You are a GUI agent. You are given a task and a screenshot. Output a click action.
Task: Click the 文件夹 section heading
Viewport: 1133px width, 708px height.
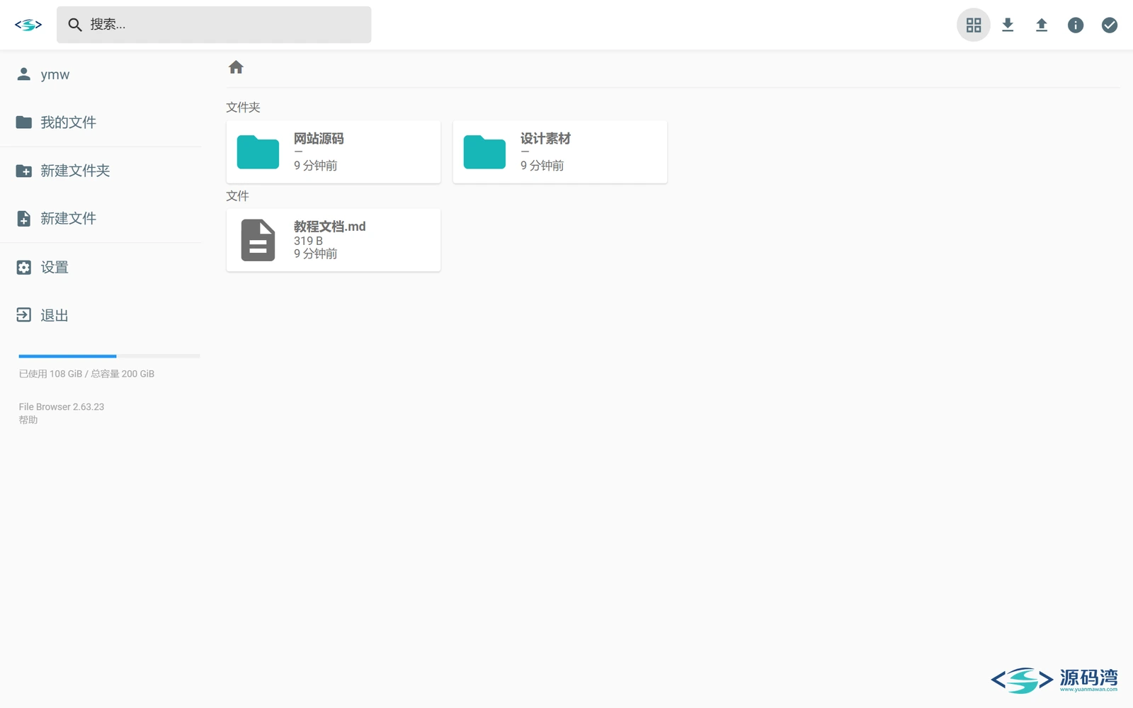pos(243,108)
